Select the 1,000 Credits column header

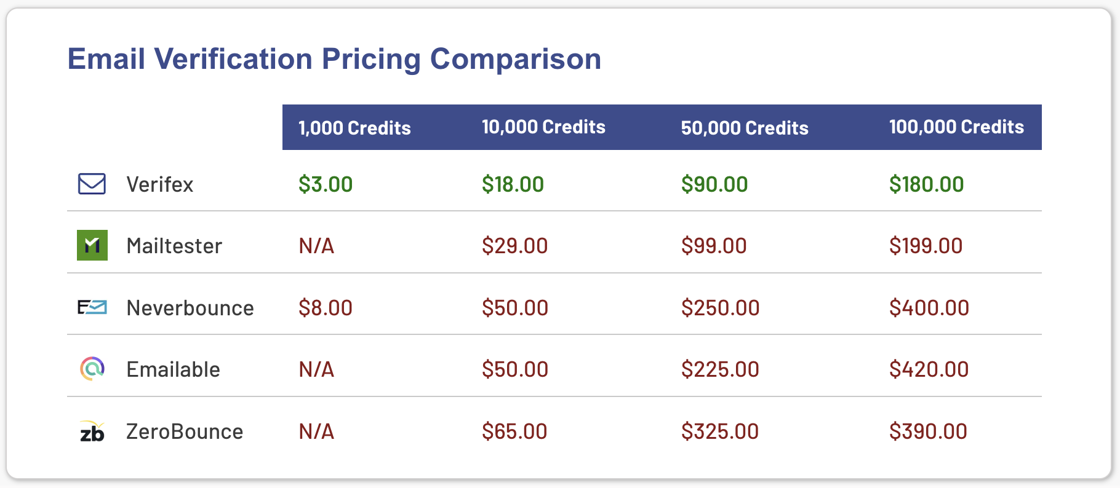[354, 128]
